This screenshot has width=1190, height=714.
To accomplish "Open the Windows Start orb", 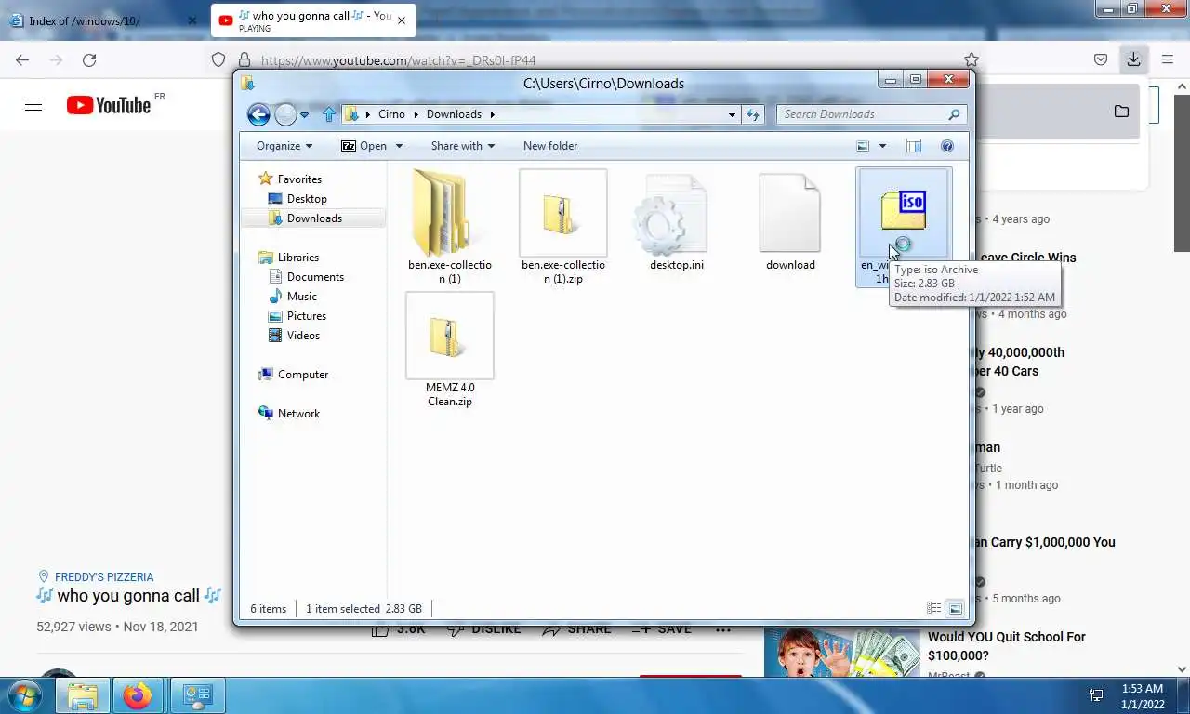I will 23,695.
